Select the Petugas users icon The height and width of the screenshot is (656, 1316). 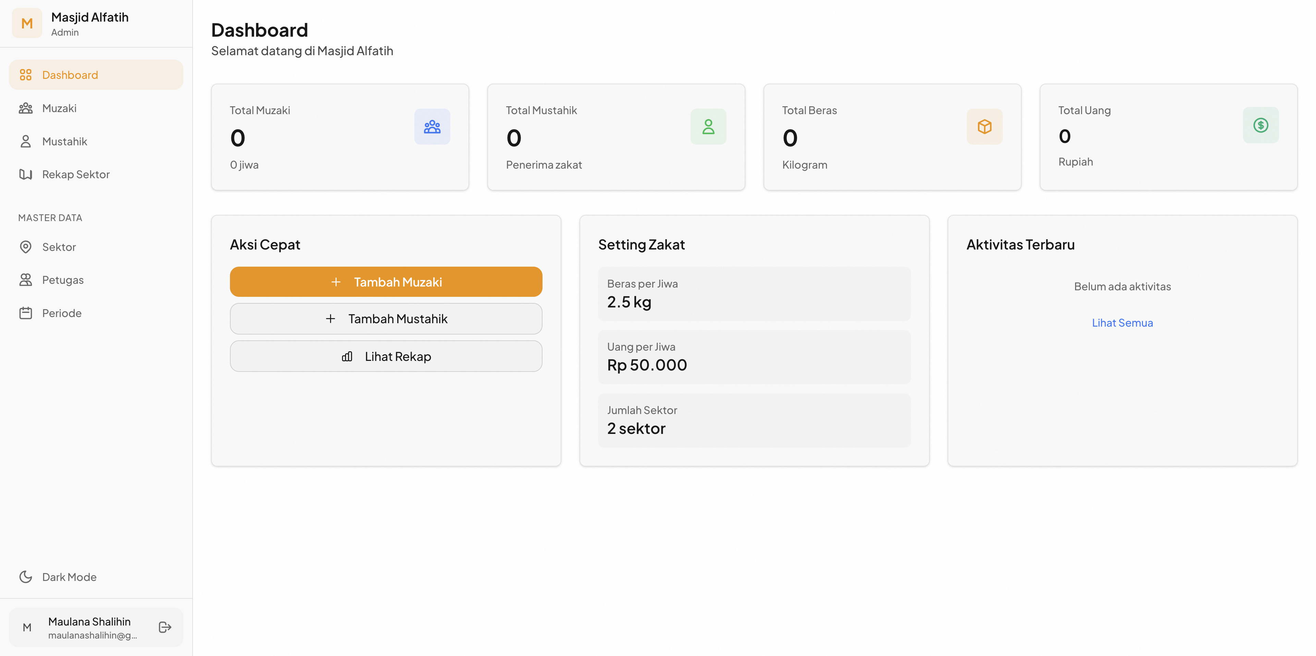pos(26,279)
